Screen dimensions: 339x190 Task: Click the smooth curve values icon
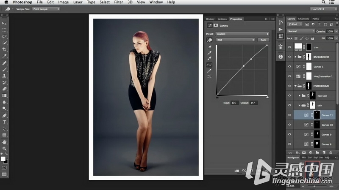tap(209, 76)
